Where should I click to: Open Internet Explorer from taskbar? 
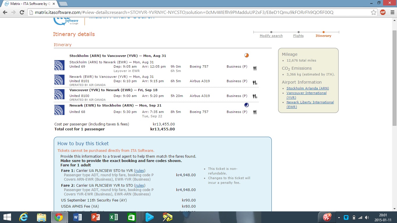pyautogui.click(x=23, y=217)
